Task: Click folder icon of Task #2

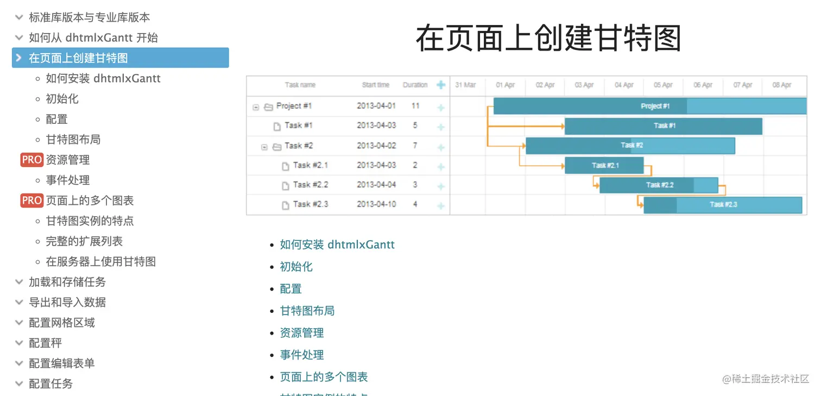Action: 277,147
